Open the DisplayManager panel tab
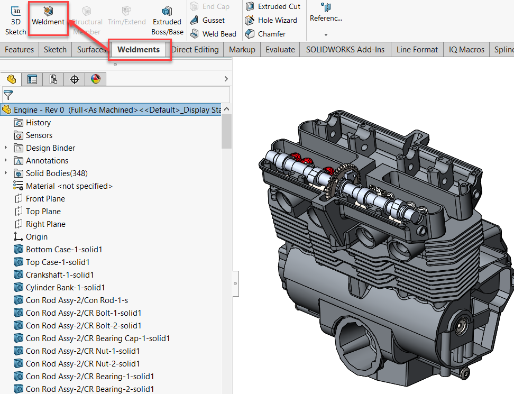 coord(95,79)
